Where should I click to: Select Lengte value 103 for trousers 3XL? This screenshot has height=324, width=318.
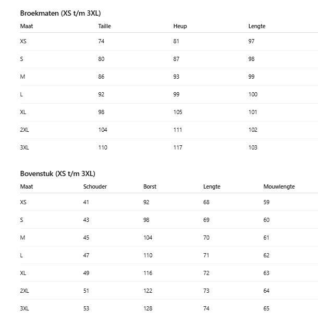253,147
